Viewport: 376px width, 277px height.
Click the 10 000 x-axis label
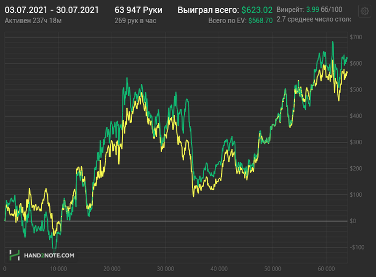click(x=58, y=269)
